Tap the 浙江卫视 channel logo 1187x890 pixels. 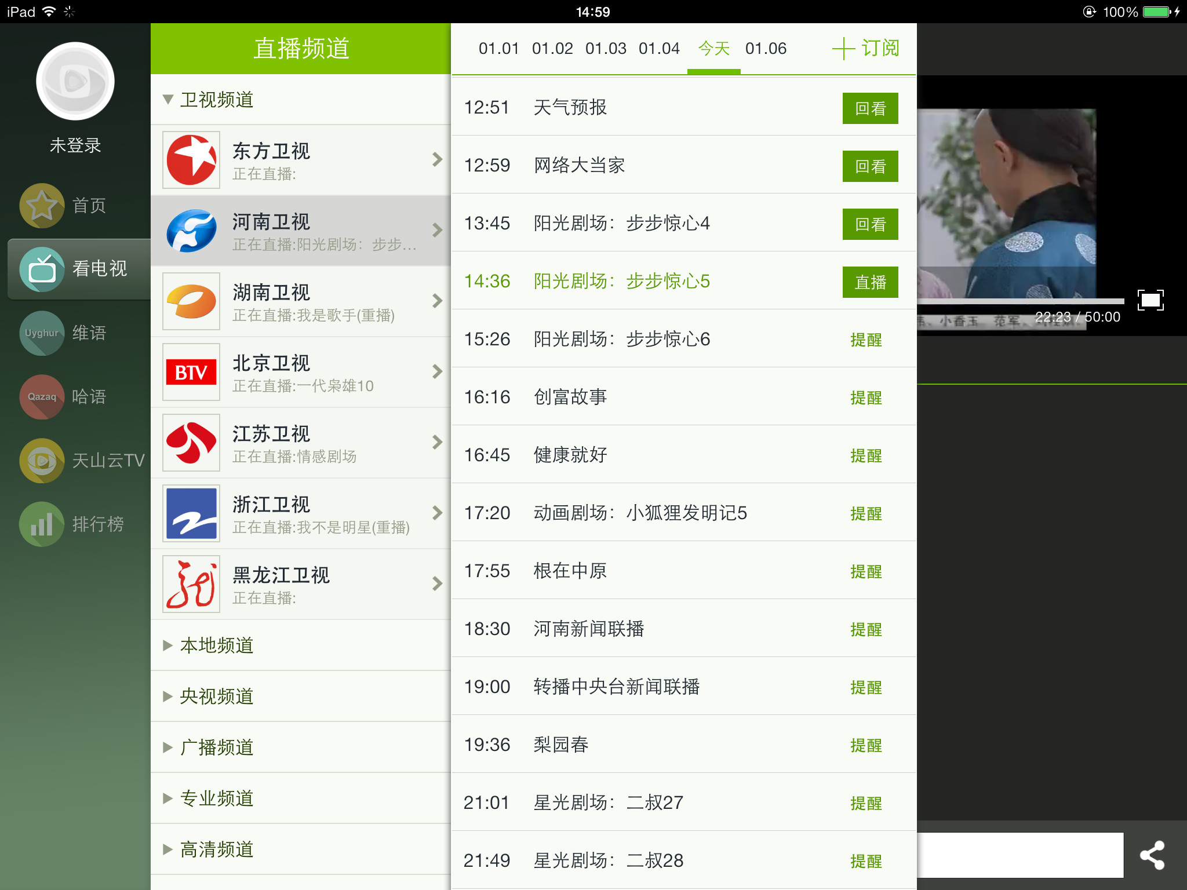[x=191, y=513]
